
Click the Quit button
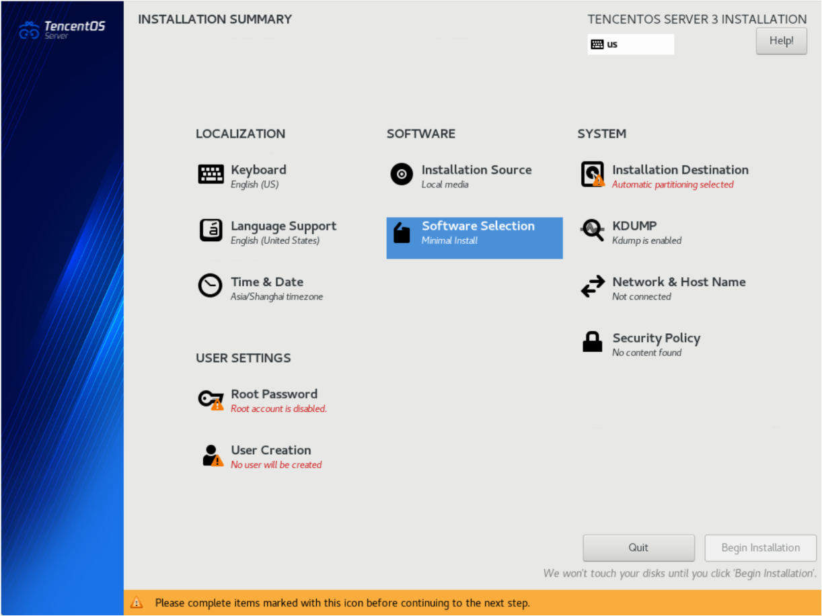[x=638, y=547]
